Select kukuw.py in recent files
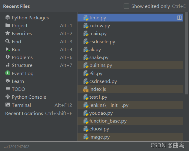 [130, 26]
